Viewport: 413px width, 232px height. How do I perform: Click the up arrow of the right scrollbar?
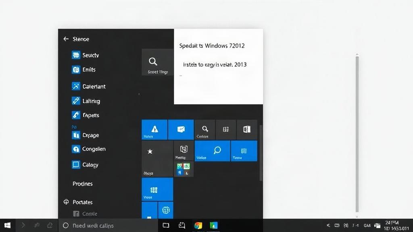pos(357,55)
